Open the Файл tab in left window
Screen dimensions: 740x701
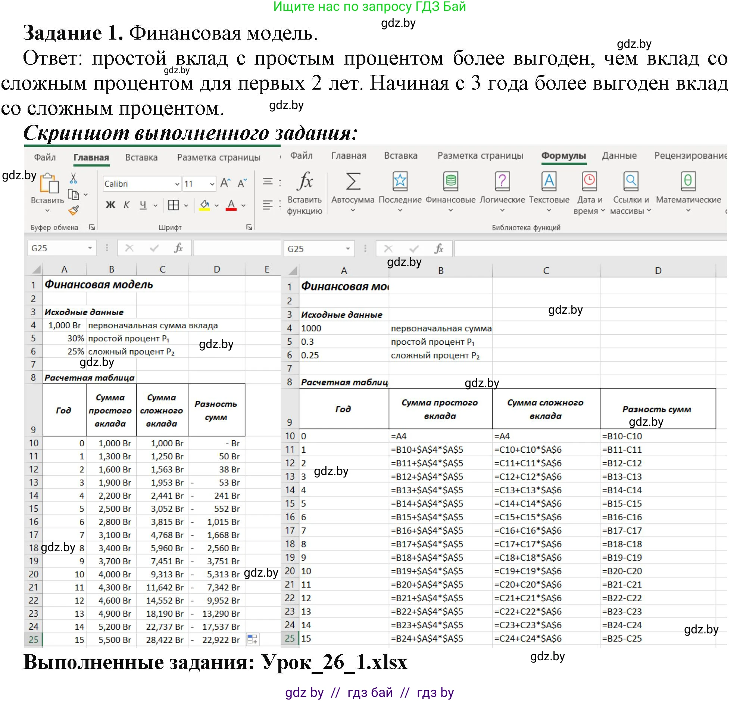tap(45, 157)
